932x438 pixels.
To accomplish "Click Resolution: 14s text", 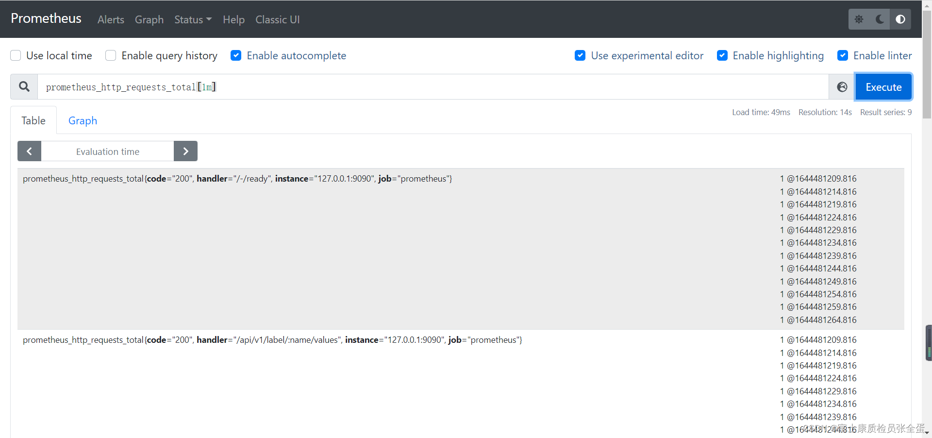I will pos(825,112).
